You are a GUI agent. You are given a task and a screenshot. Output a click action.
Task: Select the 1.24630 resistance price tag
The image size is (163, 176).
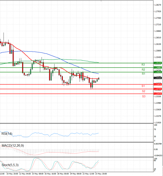tap(158, 72)
